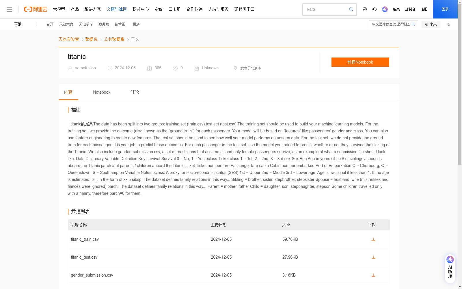
Task: Click the fullscreen toggle icon
Action: pos(449,24)
